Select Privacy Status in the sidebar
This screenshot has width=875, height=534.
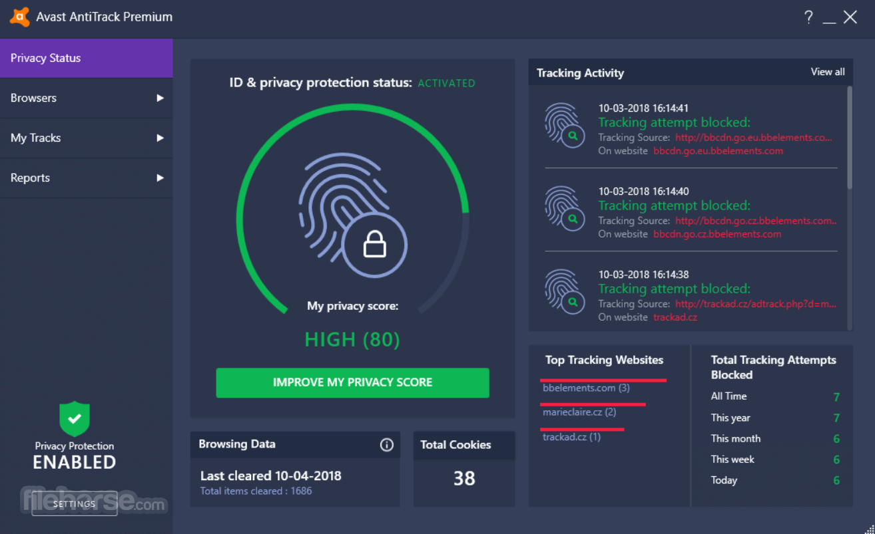click(45, 58)
